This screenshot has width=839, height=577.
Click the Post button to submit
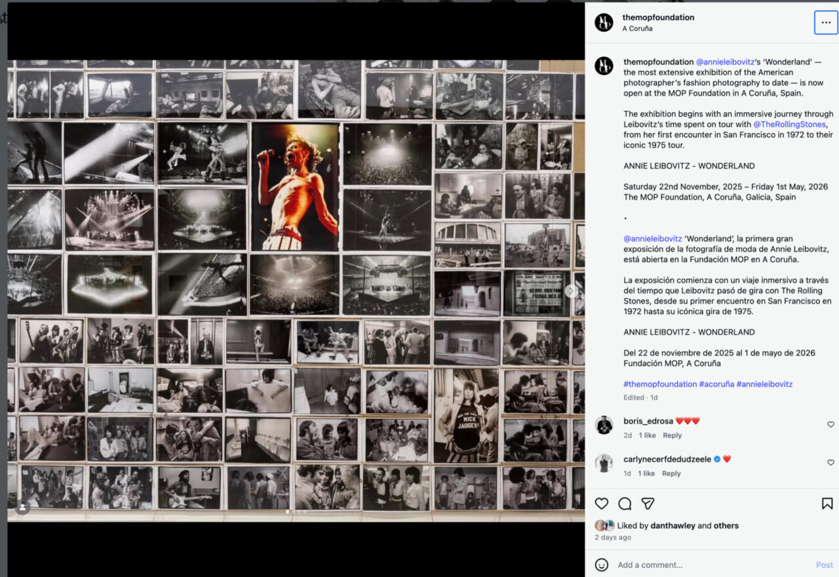coord(824,565)
